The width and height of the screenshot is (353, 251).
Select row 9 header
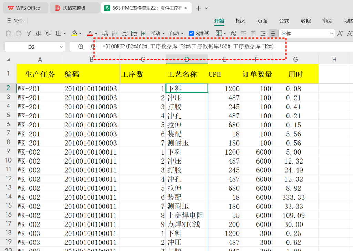coord(8,151)
